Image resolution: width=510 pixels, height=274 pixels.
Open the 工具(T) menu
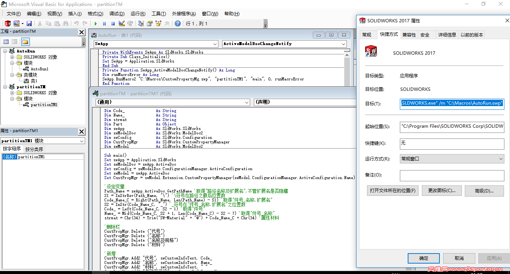159,14
